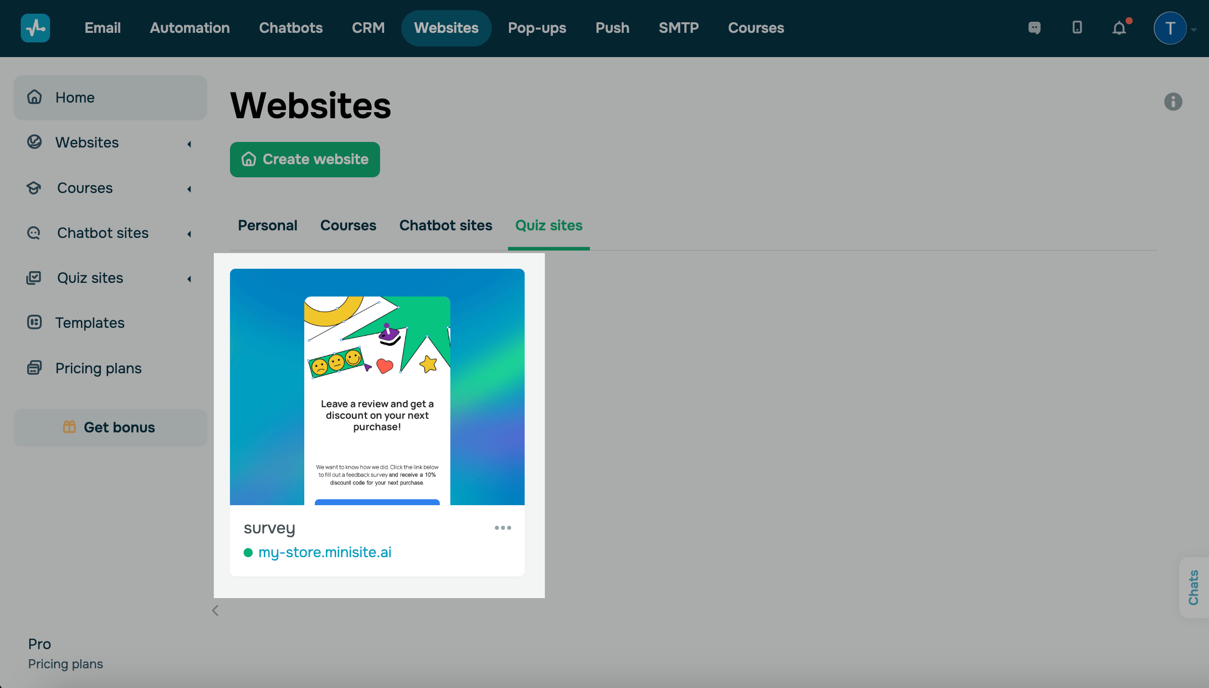This screenshot has width=1209, height=688.
Task: Click the info icon beside Websites heading
Action: (x=1173, y=102)
